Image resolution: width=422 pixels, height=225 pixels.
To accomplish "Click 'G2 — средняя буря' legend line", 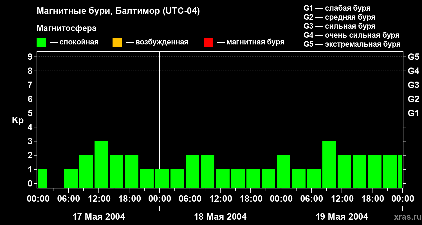I will click(x=339, y=17).
